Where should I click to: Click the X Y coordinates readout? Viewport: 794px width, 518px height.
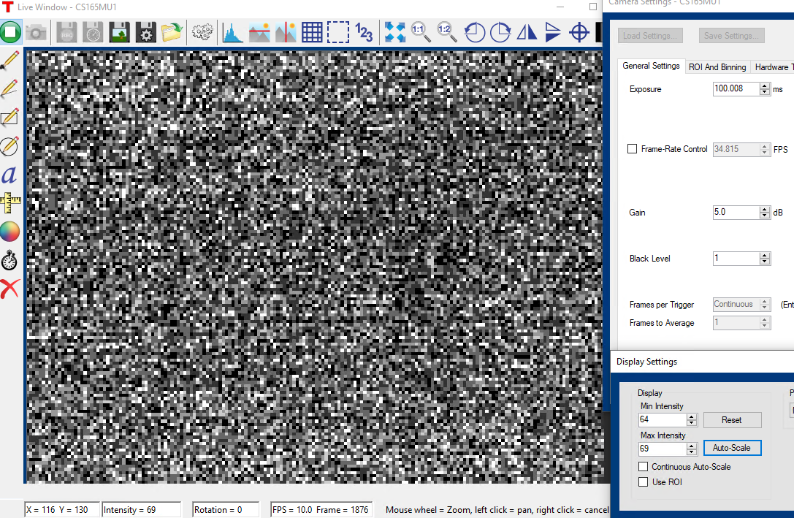(x=62, y=509)
